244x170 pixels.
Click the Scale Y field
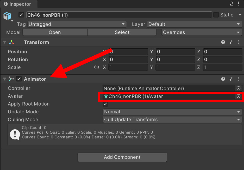pyautogui.click(x=175, y=67)
